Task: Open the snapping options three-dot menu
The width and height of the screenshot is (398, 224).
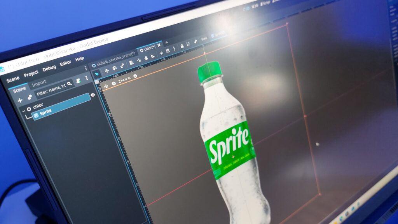Action: [174, 49]
